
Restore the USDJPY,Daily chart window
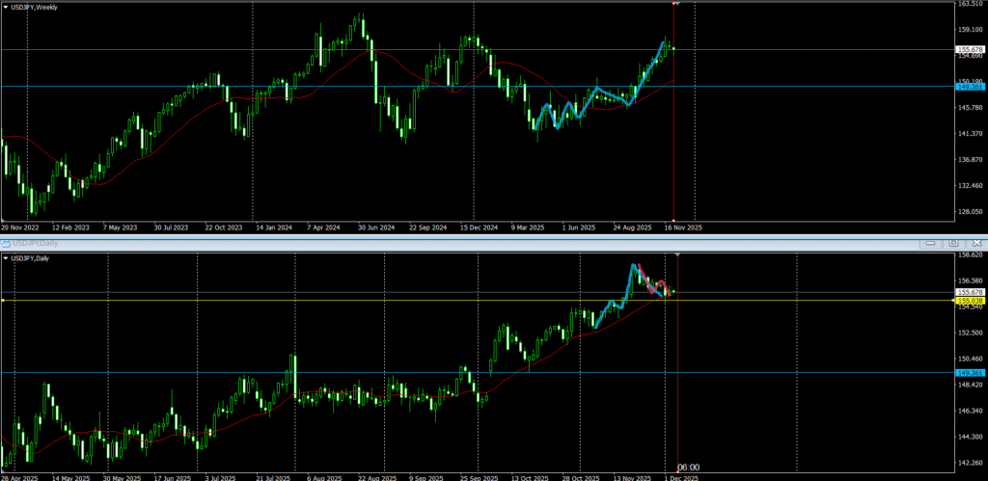(x=952, y=244)
